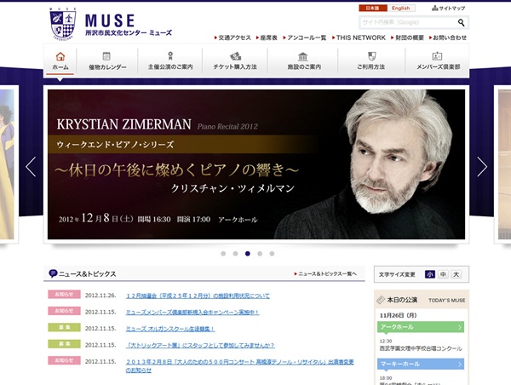Screen dimensions: 511x385
Task: Click the 主催公演のご案内 ribbon icon
Action: [170, 56]
